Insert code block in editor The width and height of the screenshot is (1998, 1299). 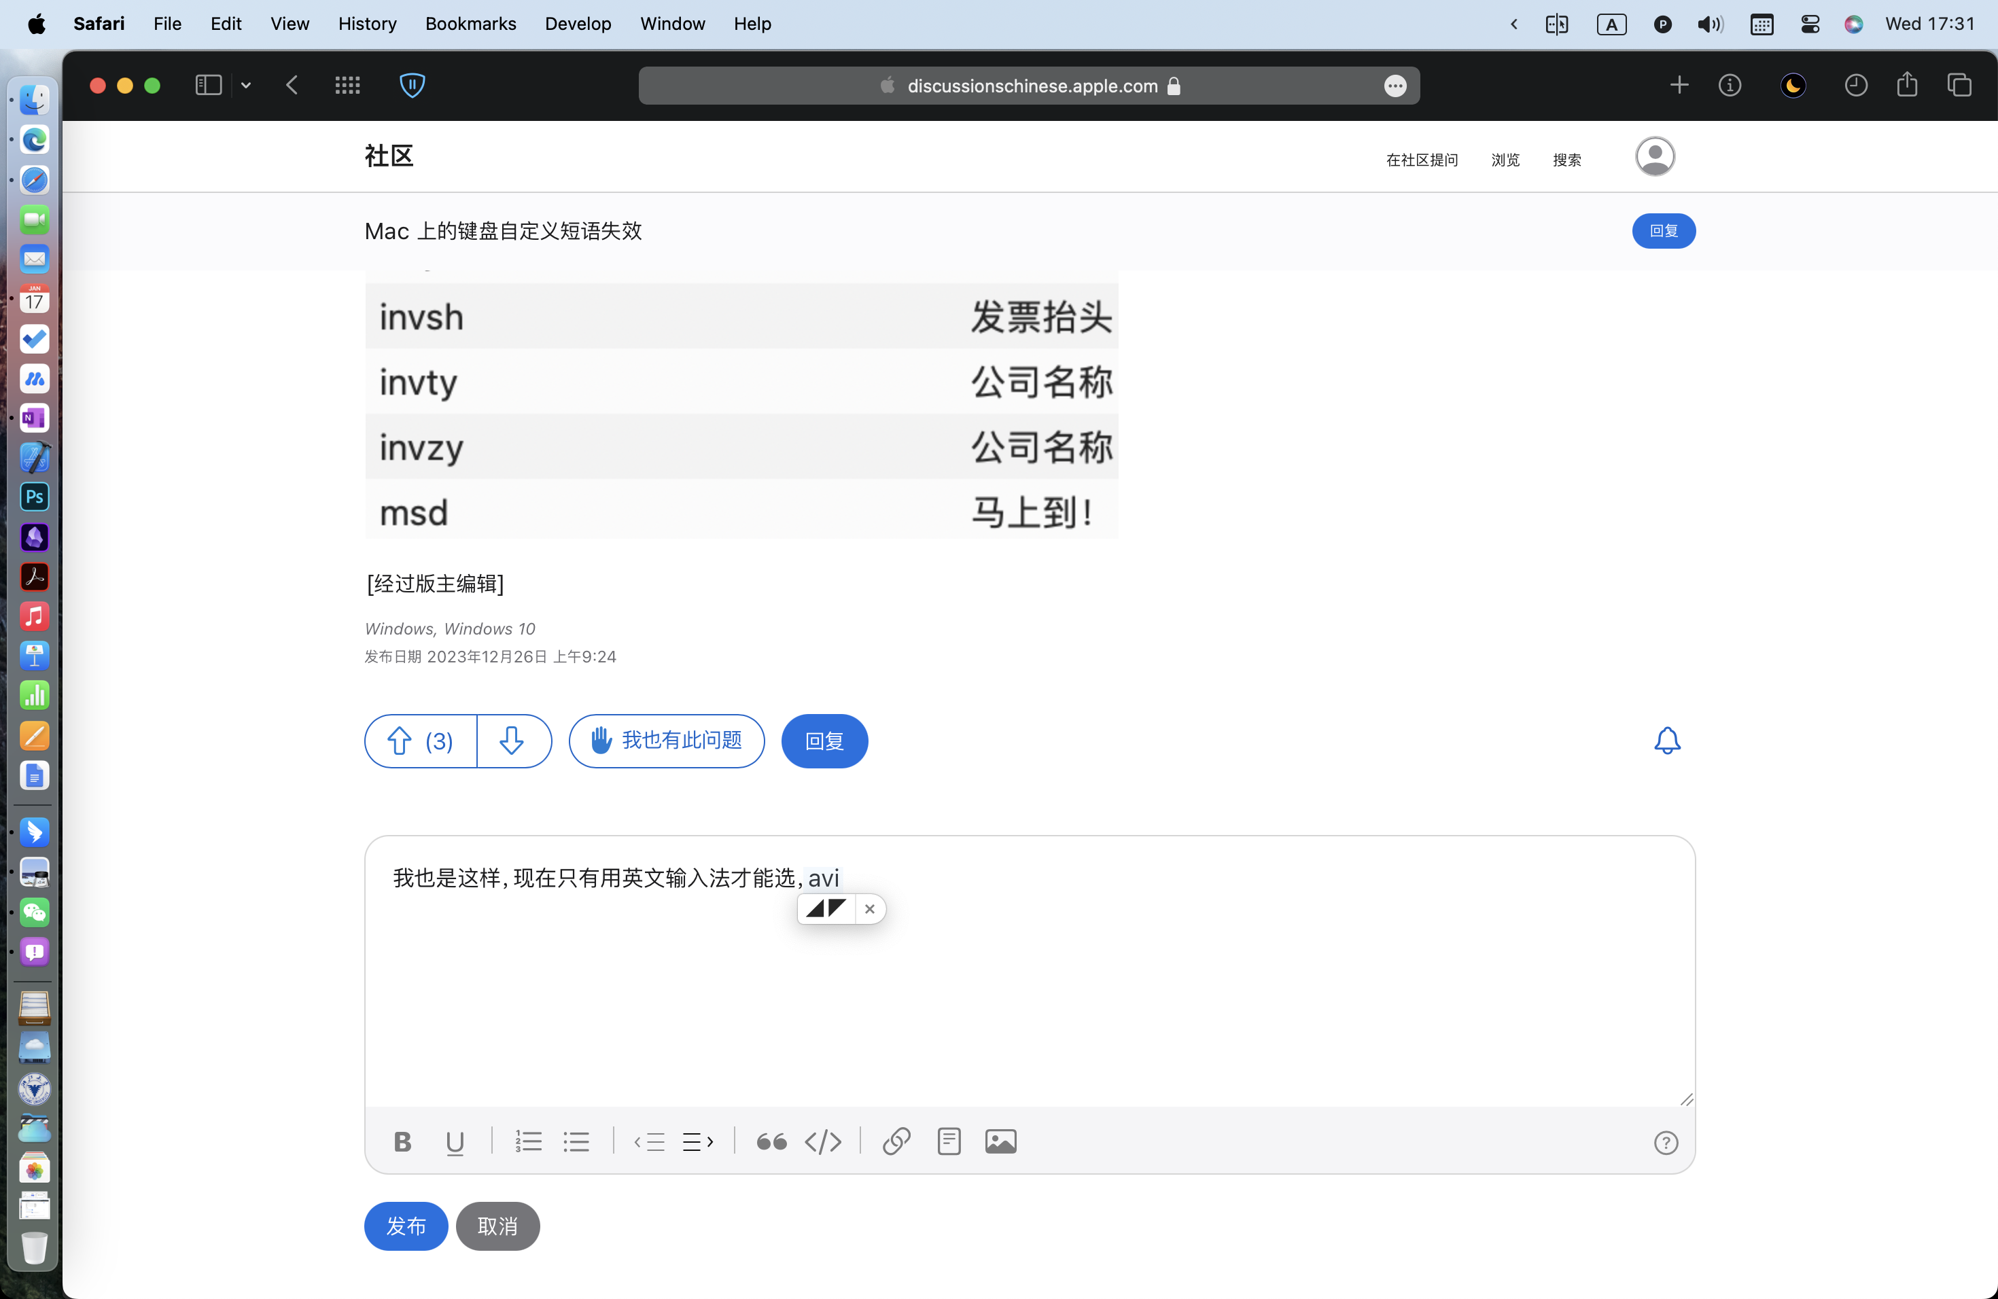point(823,1141)
